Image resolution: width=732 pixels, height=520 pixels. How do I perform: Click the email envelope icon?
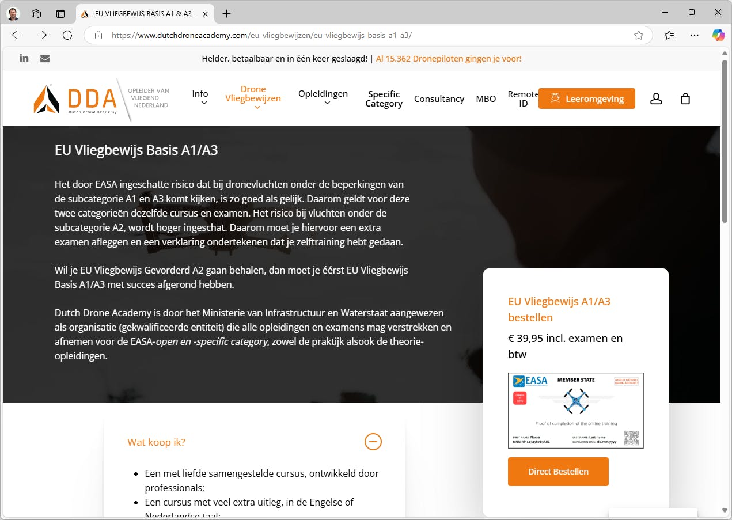(x=45, y=58)
